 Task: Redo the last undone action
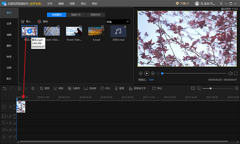tap(11, 89)
